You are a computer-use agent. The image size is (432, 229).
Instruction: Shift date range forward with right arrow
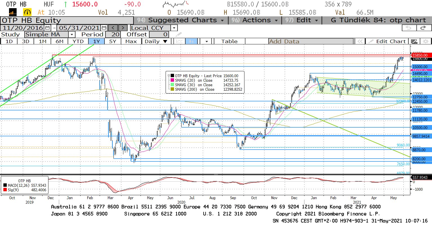[123, 28]
